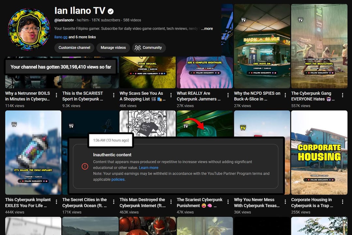Click the red warning icon beside Inauthentic content

85,166
